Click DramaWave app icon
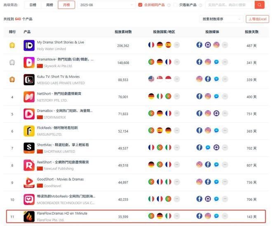This screenshot has width=272, height=226. point(29,63)
